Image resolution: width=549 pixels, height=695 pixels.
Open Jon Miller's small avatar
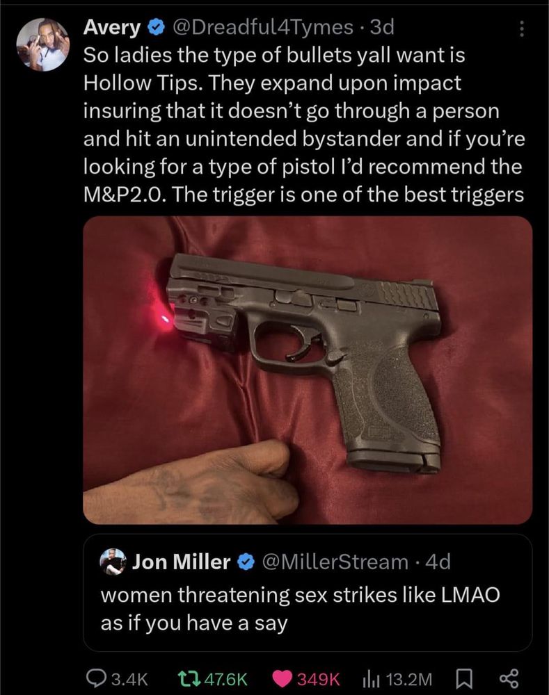tap(113, 562)
